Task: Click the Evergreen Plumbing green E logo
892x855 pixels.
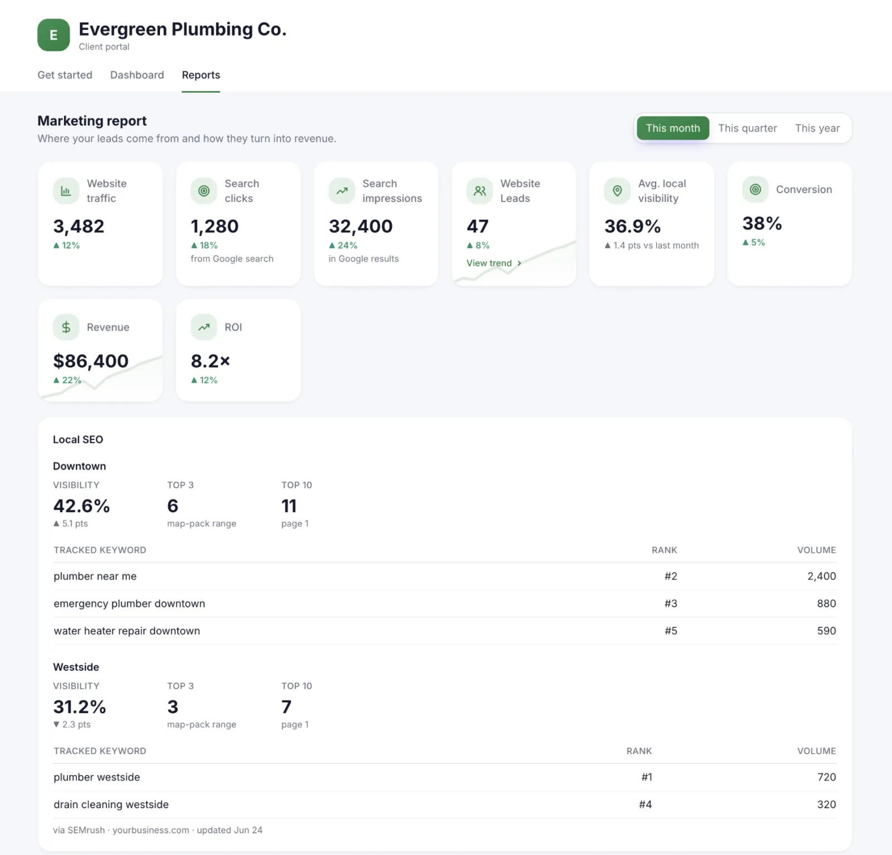Action: [54, 35]
